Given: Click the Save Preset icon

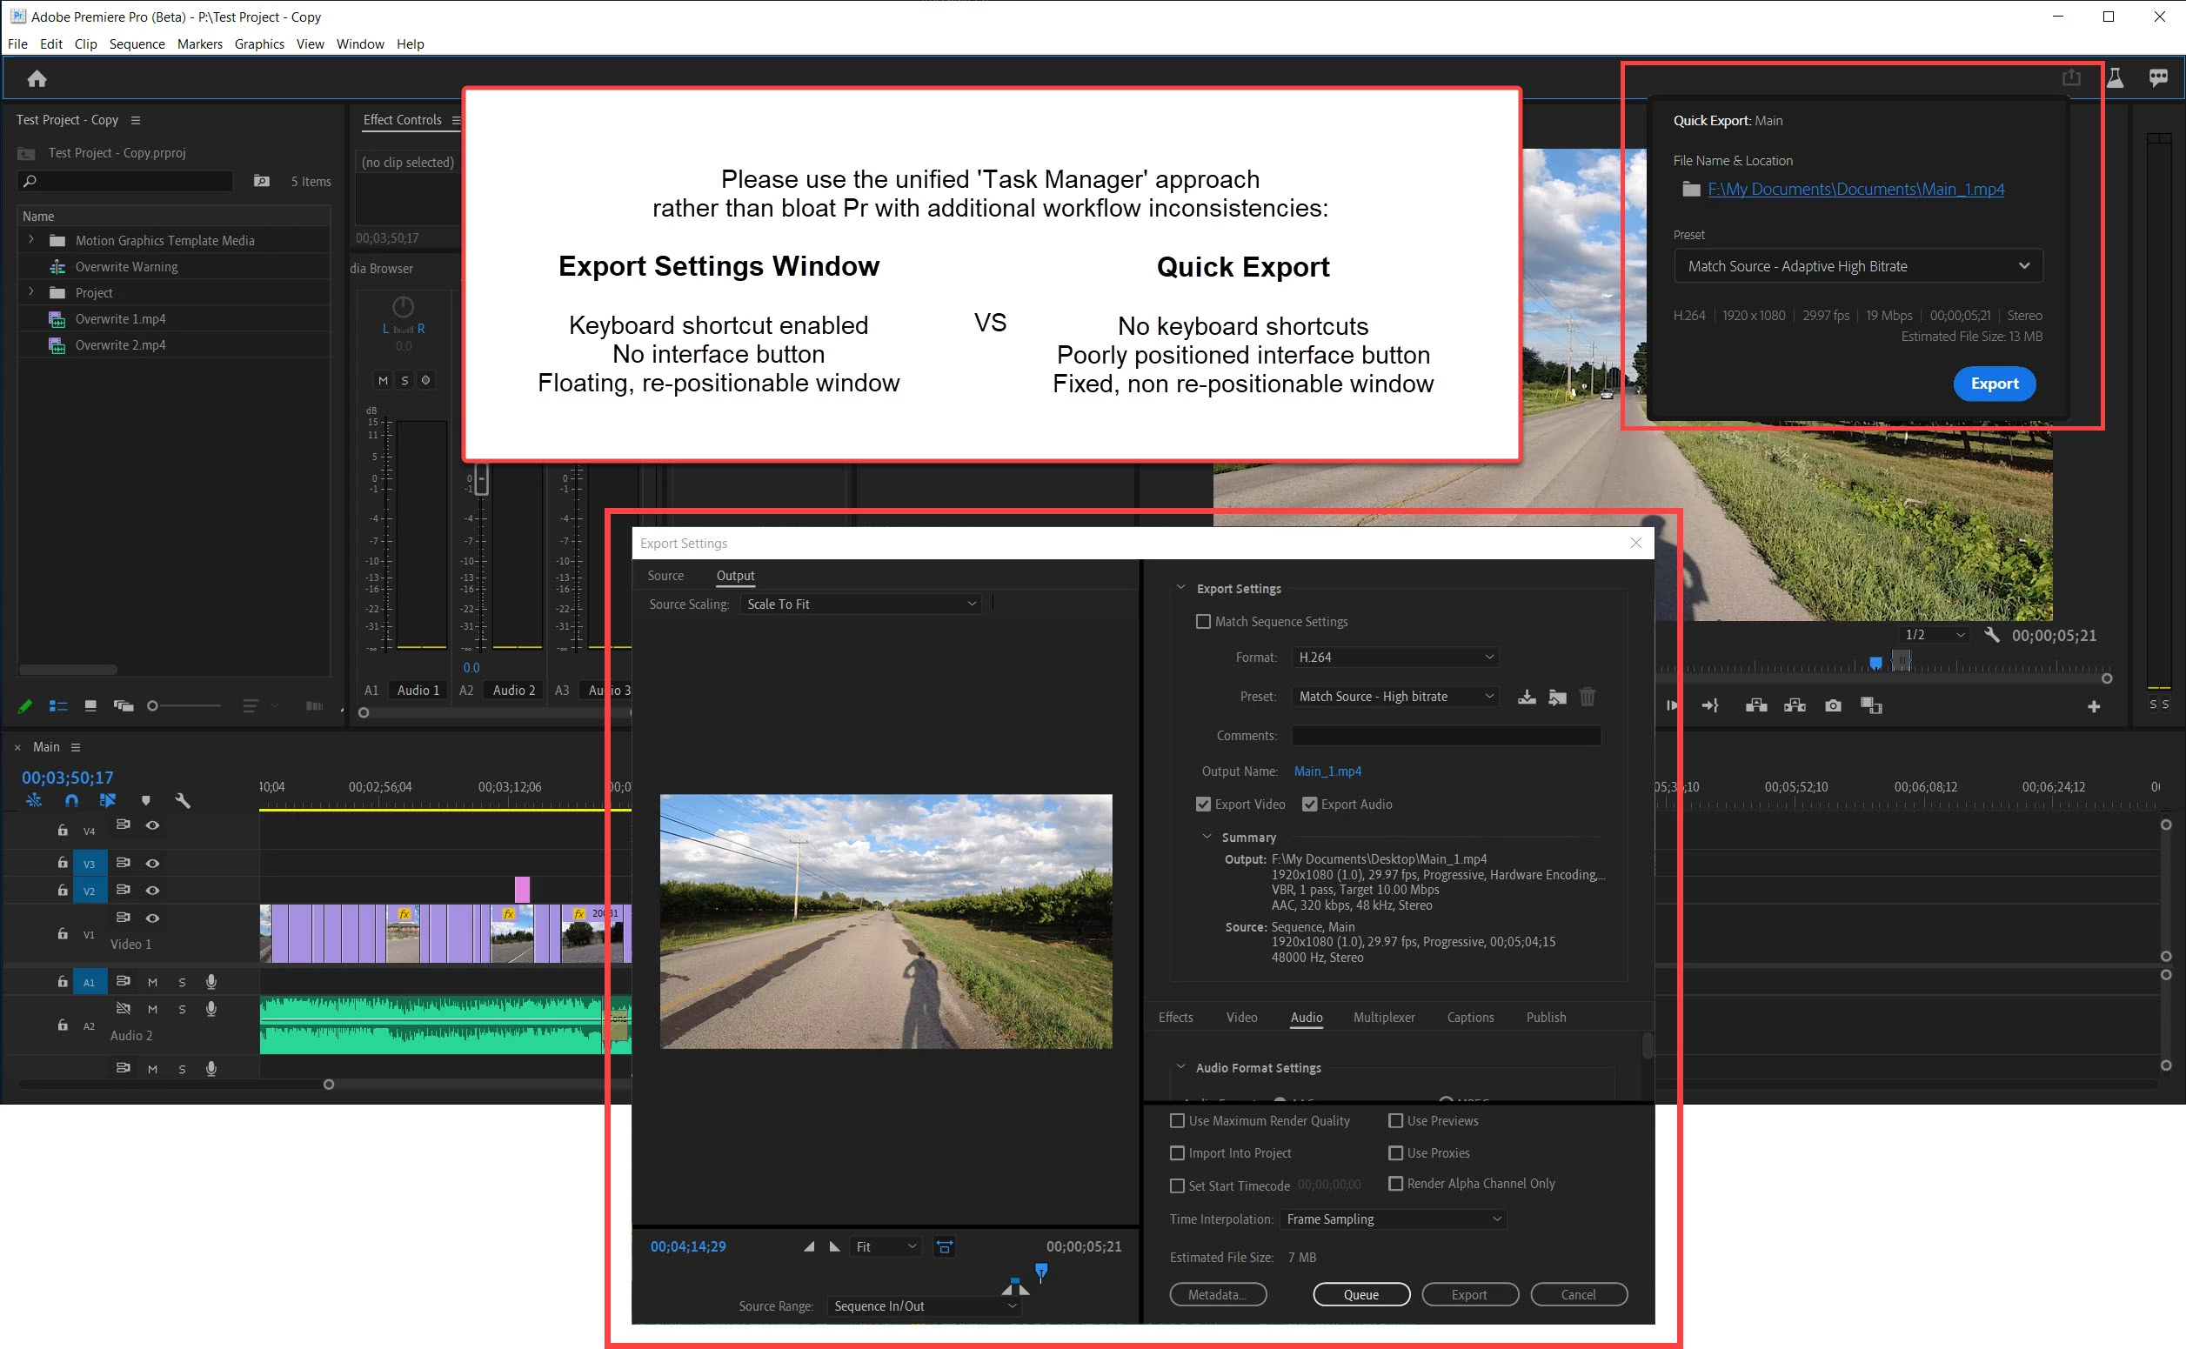Looking at the screenshot, I should pos(1527,697).
